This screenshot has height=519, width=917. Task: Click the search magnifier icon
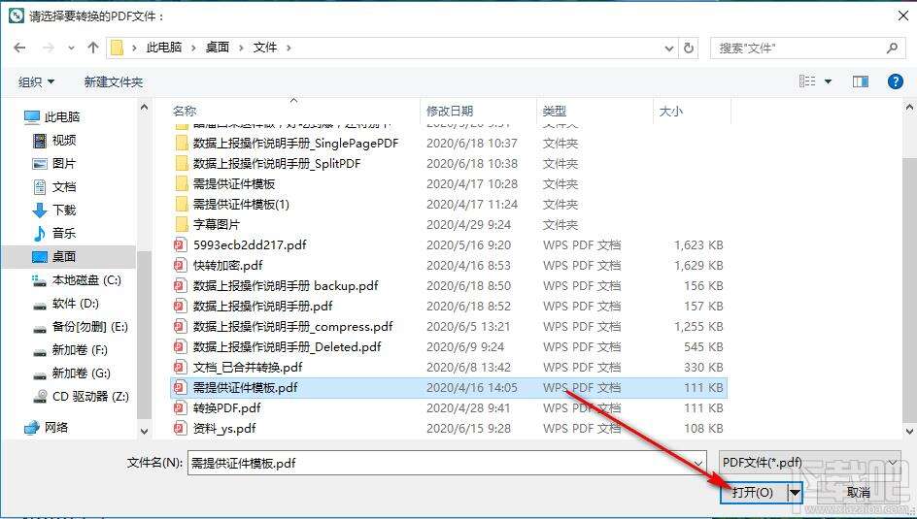pos(892,48)
